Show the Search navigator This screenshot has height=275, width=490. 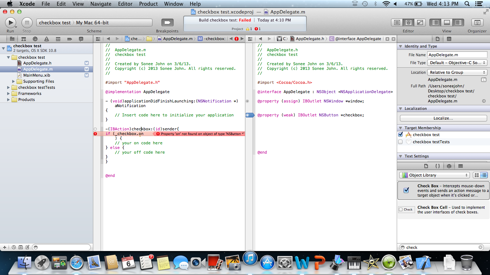(x=35, y=39)
